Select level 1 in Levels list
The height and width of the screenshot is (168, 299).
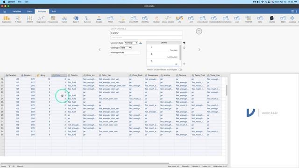coord(164,48)
